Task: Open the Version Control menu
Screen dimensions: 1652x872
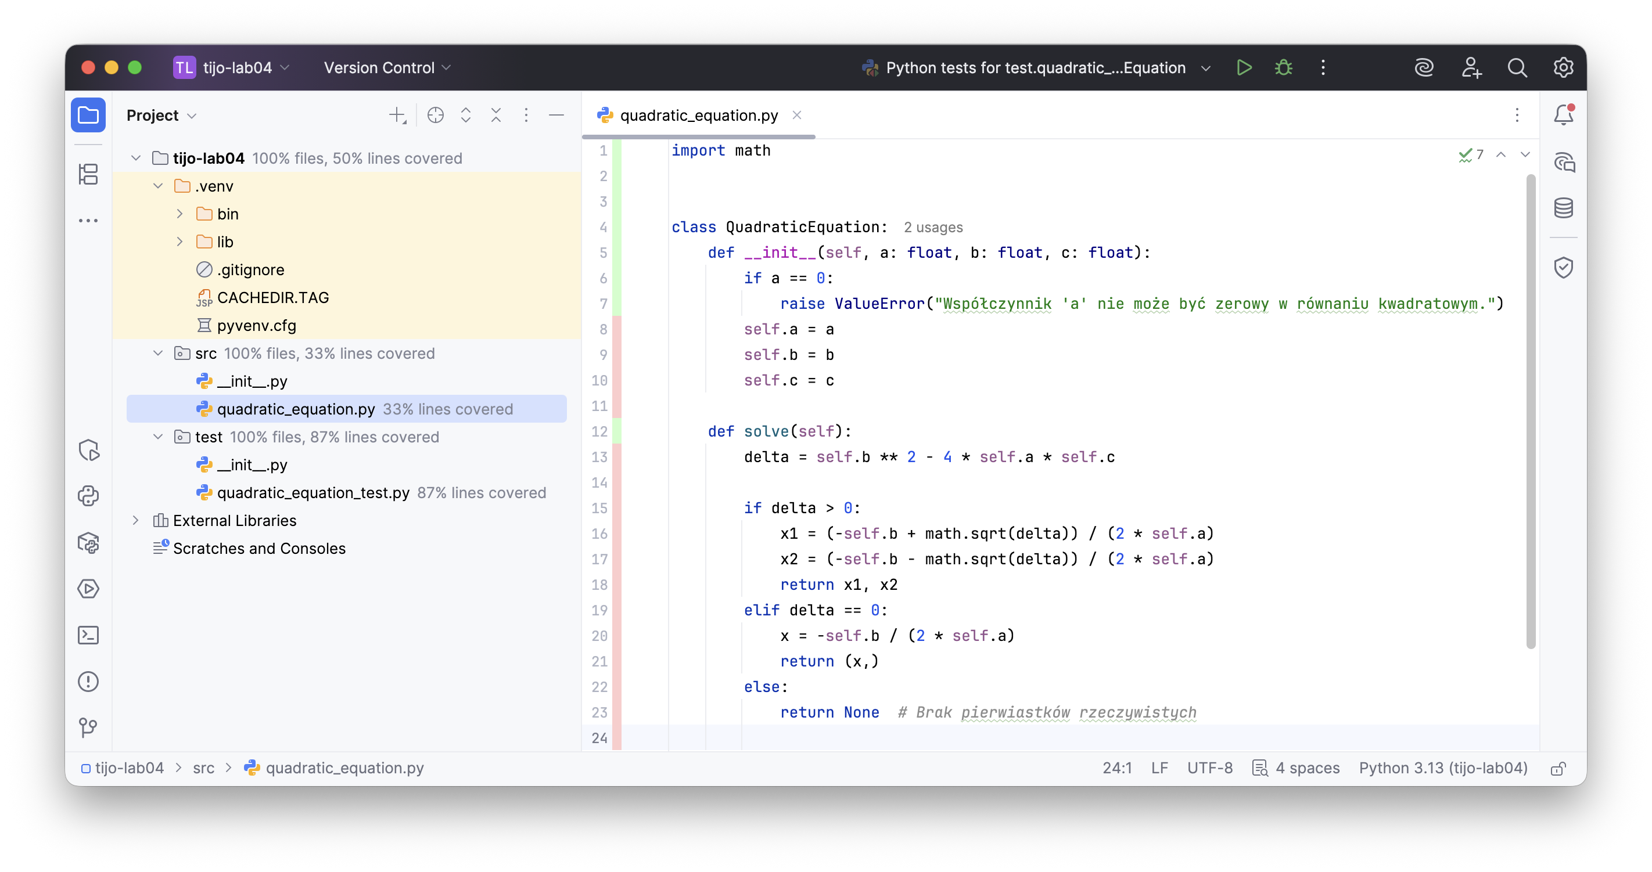Action: (387, 68)
